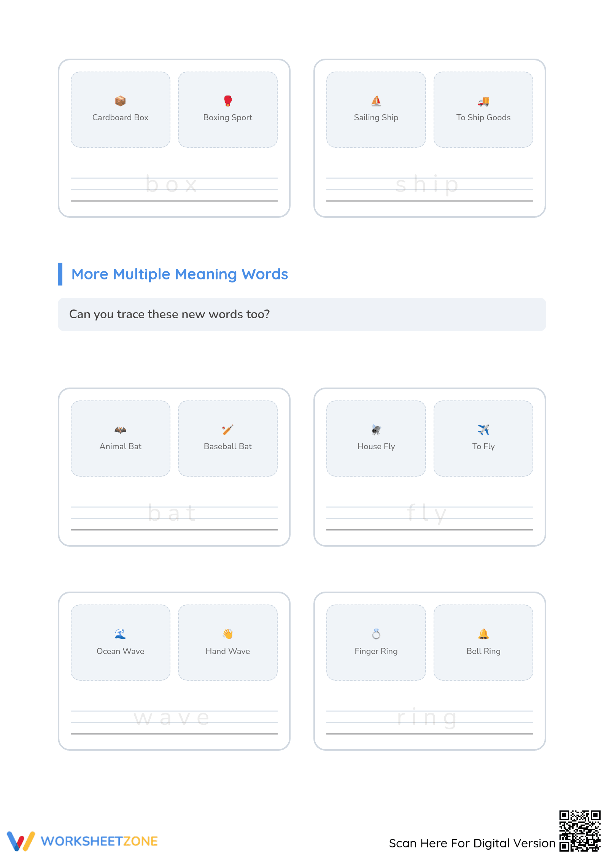Click the traceable word 'ship'
This screenshot has height=855, width=604.
coord(427,185)
